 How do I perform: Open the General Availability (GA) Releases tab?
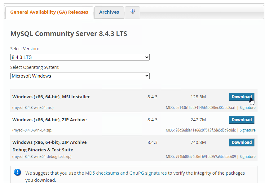[x=49, y=12]
